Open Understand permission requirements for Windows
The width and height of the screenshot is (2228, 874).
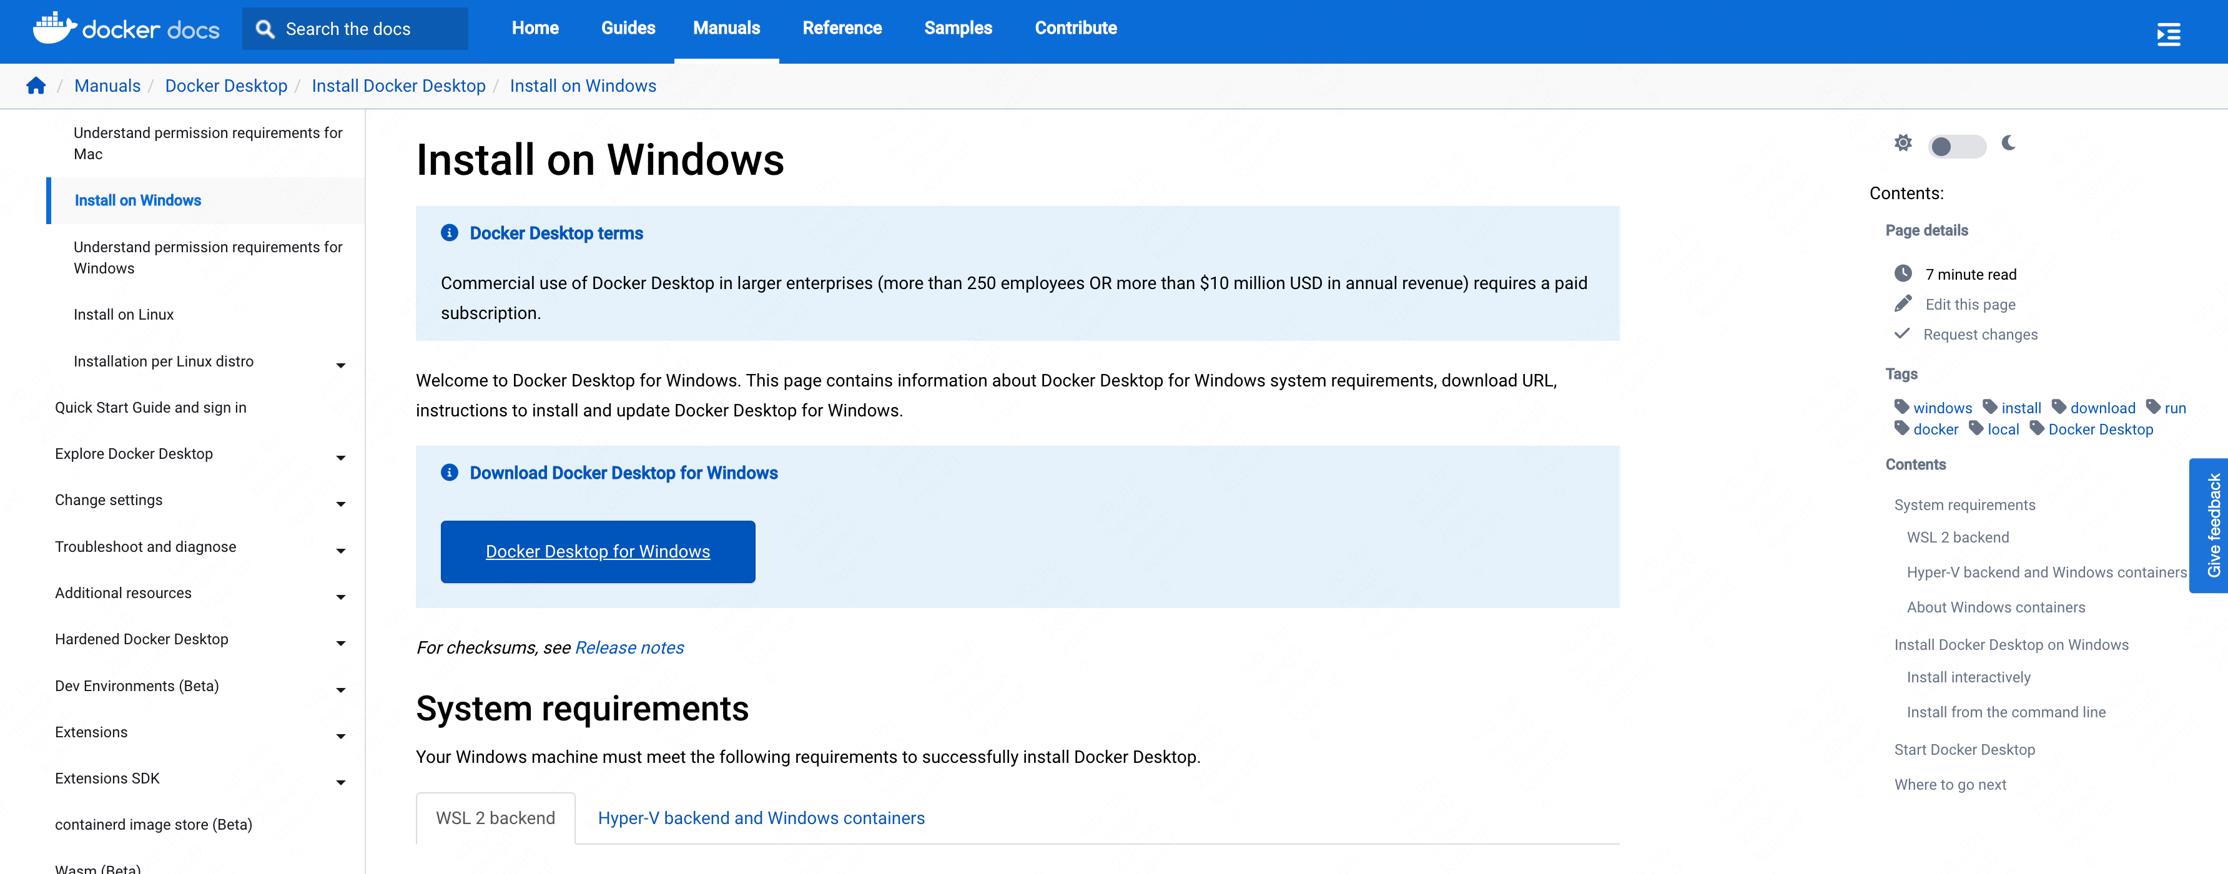(209, 258)
